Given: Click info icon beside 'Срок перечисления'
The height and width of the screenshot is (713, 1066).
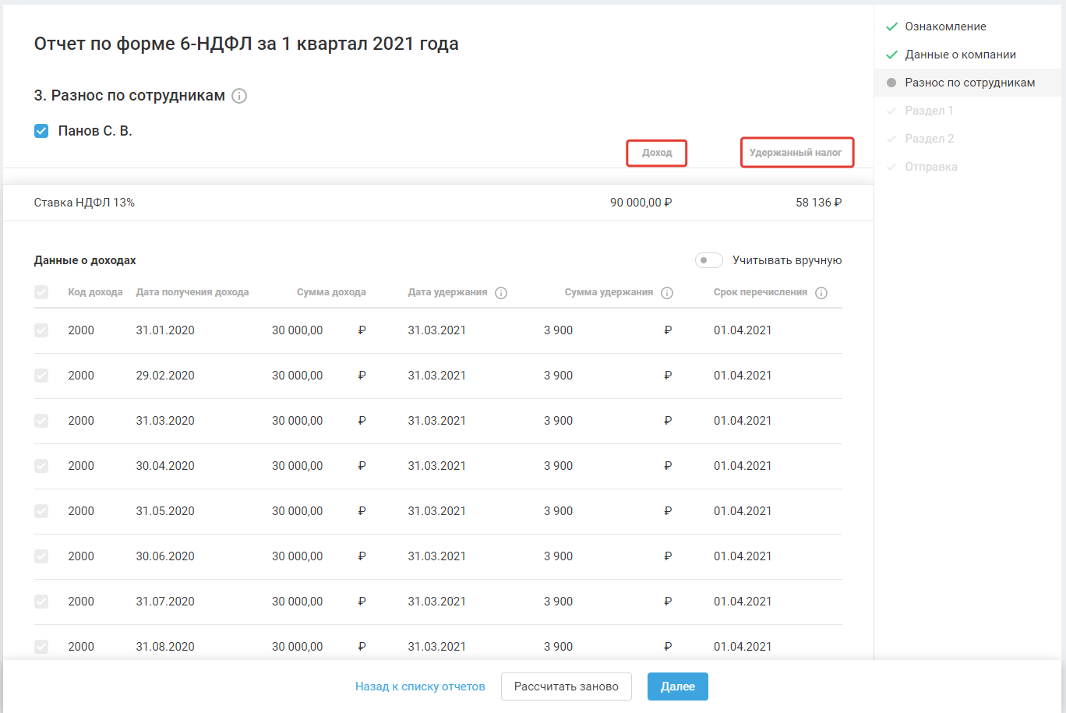Looking at the screenshot, I should click(821, 293).
